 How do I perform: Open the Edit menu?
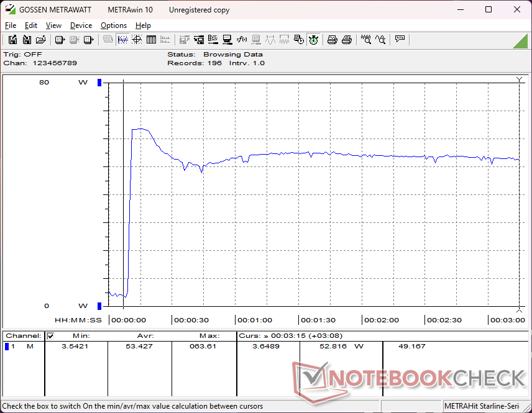[x=31, y=25]
